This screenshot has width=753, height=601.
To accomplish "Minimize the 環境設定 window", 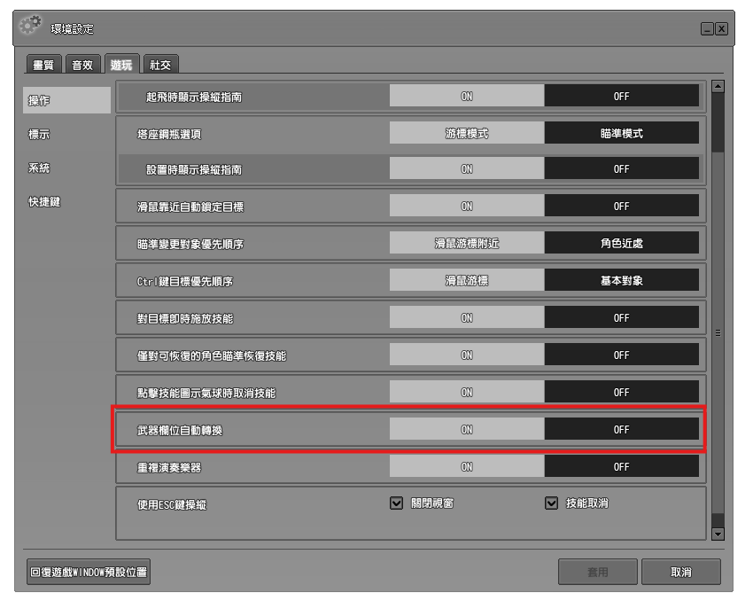I will click(707, 29).
